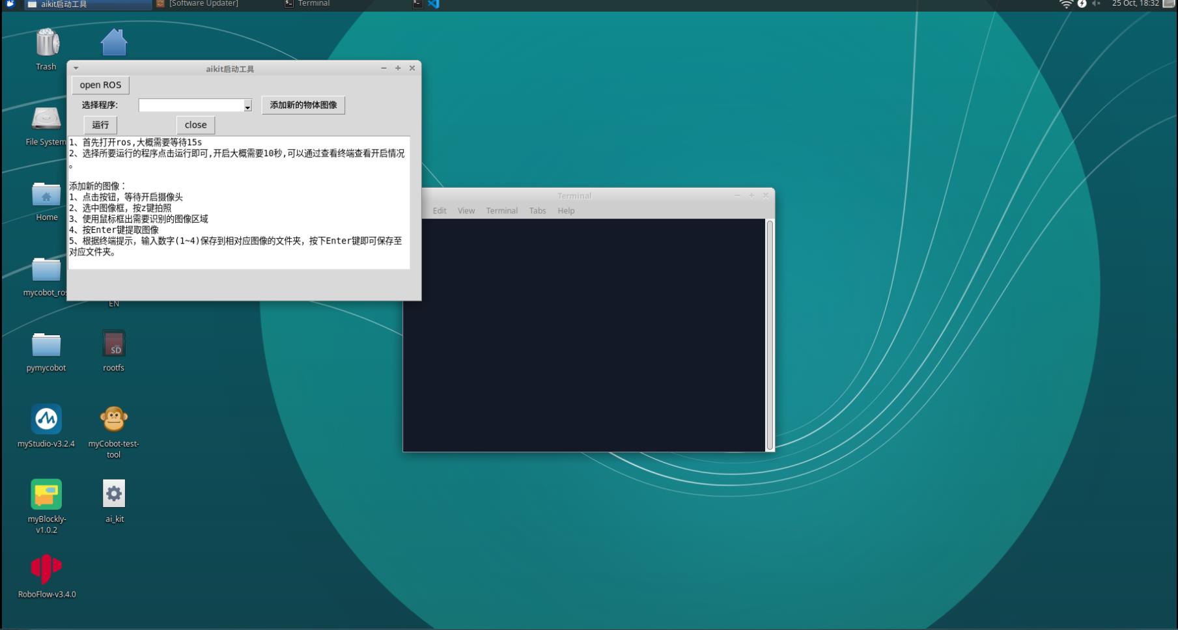Open the myBlockly-v1.0.2 desktop icon
The image size is (1178, 630).
click(46, 495)
